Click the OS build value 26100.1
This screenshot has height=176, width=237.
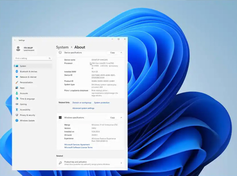tap(95, 135)
